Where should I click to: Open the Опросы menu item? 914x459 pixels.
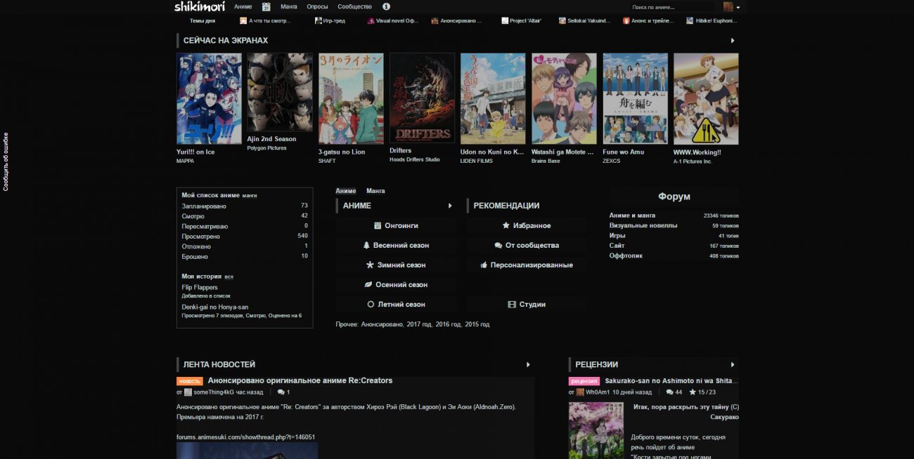click(317, 7)
